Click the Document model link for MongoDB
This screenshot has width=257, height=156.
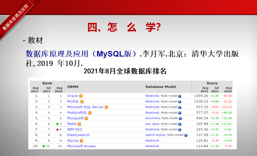153,118
